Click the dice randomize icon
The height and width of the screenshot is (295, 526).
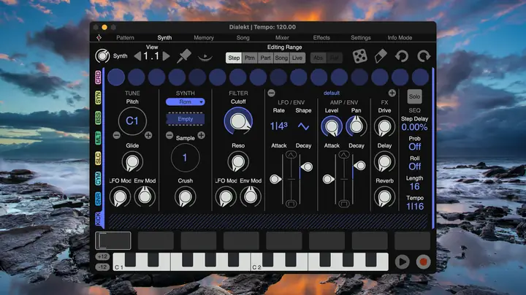(359, 56)
